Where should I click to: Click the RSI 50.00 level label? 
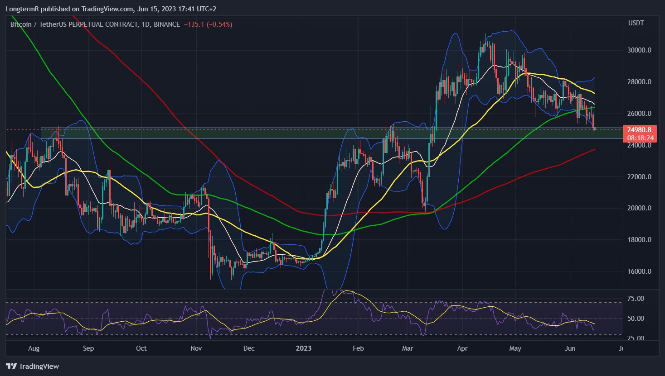636,319
